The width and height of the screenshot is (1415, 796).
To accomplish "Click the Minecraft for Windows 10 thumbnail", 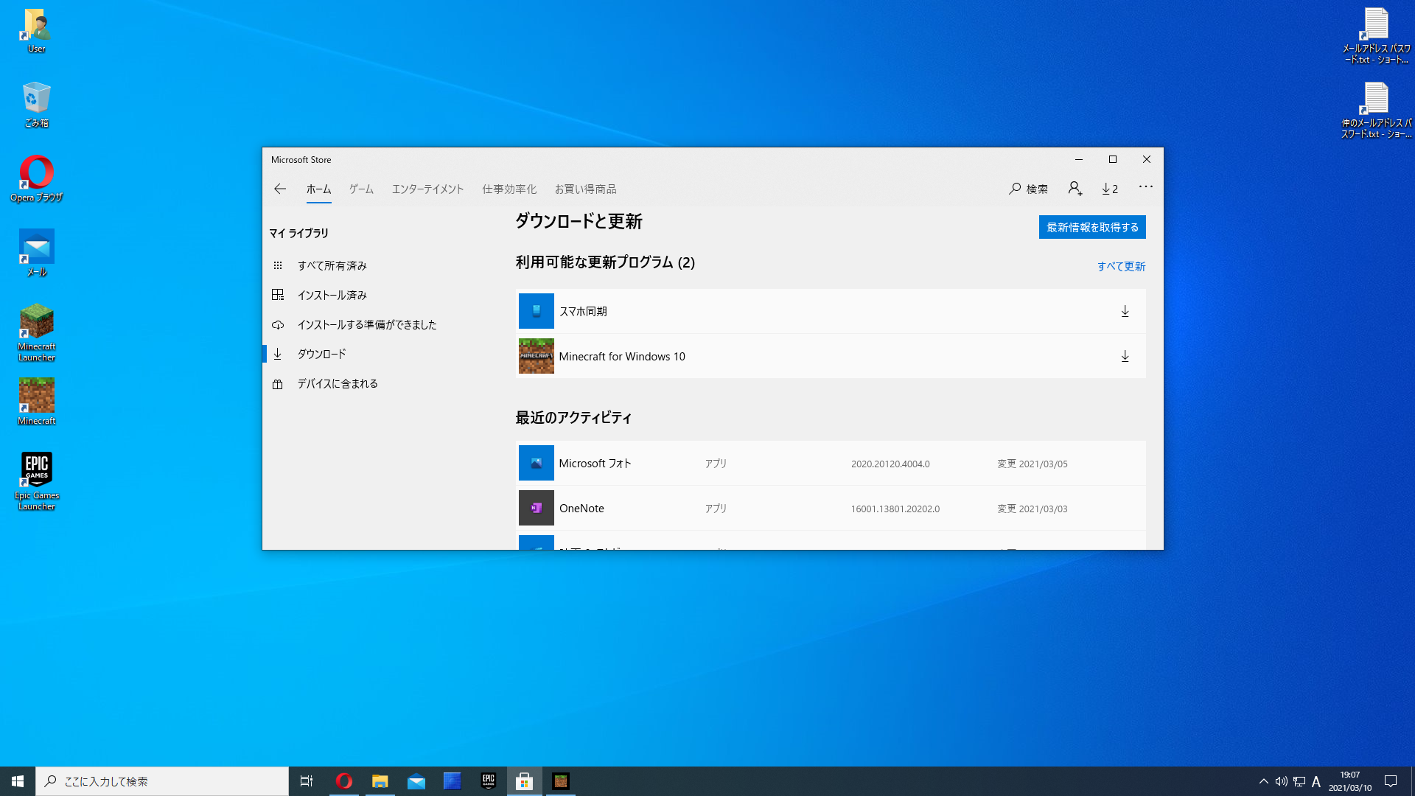I will click(x=536, y=356).
